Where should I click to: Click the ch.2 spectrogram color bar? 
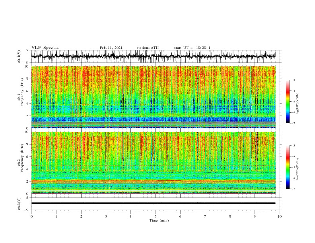(x=288, y=167)
